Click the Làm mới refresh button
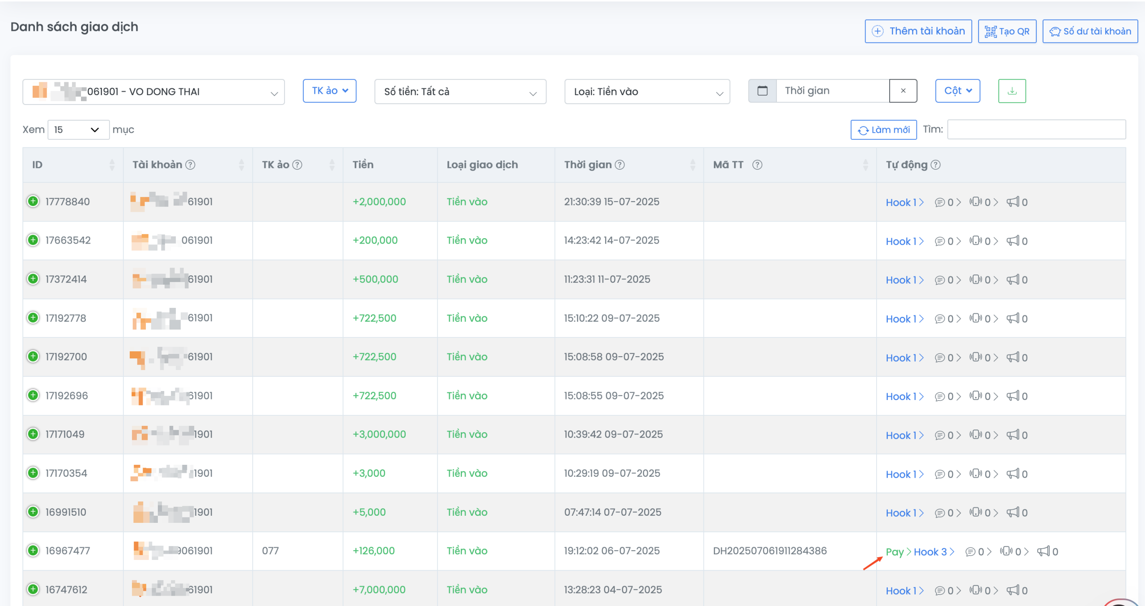The image size is (1145, 606). click(x=883, y=130)
